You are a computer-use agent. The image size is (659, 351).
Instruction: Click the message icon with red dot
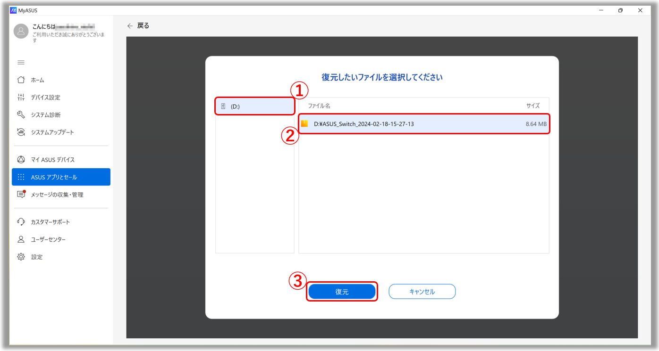click(x=21, y=194)
